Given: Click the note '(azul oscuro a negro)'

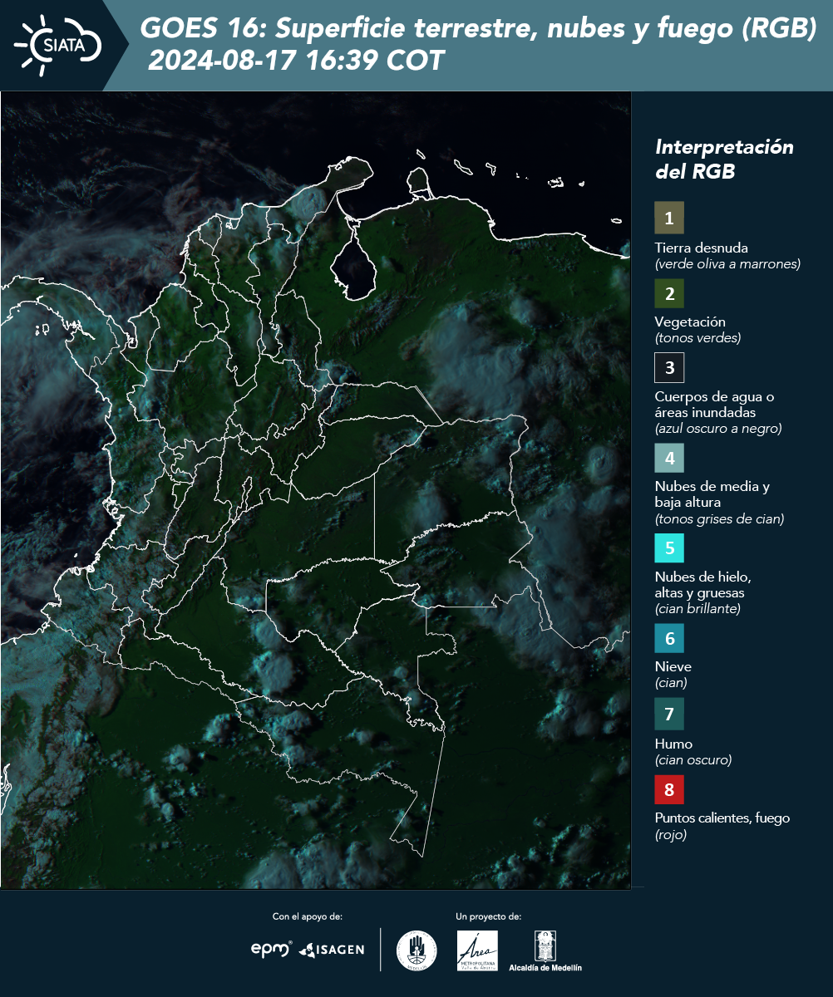Looking at the screenshot, I should pyautogui.click(x=718, y=429).
